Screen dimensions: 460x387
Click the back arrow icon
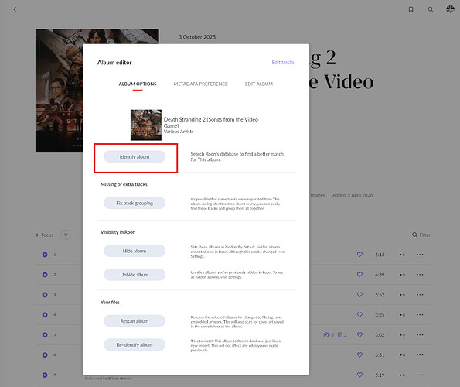click(x=15, y=9)
